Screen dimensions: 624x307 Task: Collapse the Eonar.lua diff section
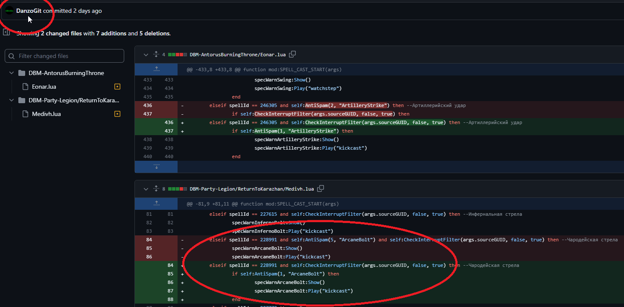(x=146, y=55)
